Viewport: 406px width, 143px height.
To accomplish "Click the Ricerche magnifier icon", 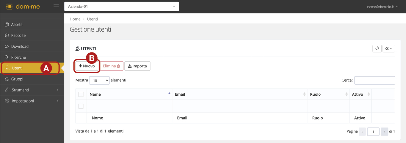I will pyautogui.click(x=7, y=57).
